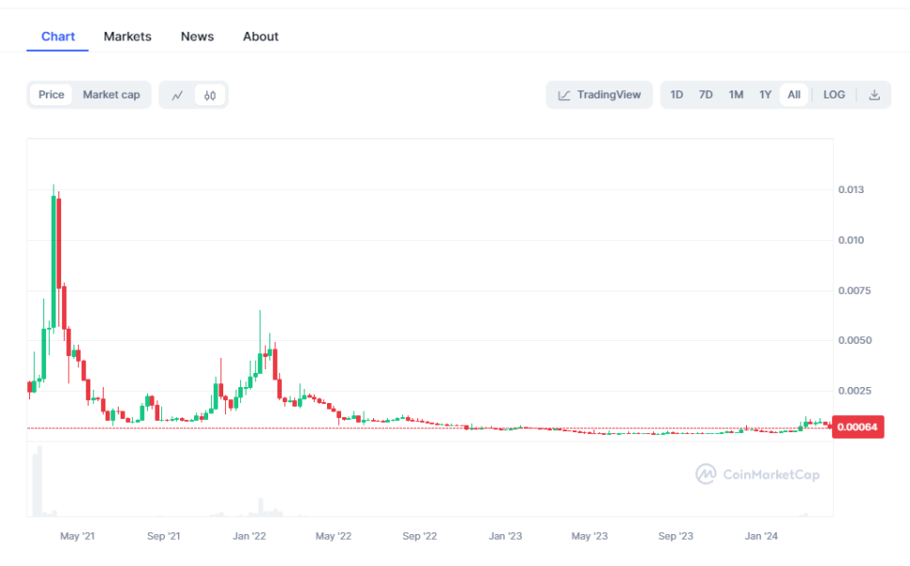The height and width of the screenshot is (566, 910).
Task: Set time range to 7D
Action: tap(706, 94)
